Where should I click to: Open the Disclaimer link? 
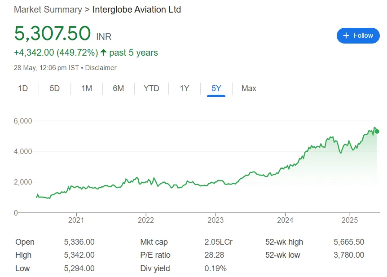(x=101, y=68)
